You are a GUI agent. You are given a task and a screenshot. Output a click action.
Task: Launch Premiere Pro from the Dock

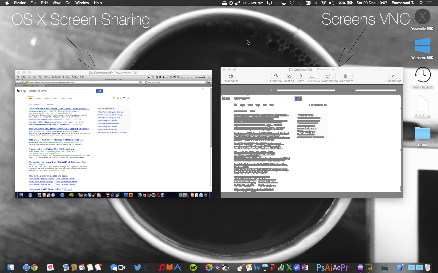(345, 267)
